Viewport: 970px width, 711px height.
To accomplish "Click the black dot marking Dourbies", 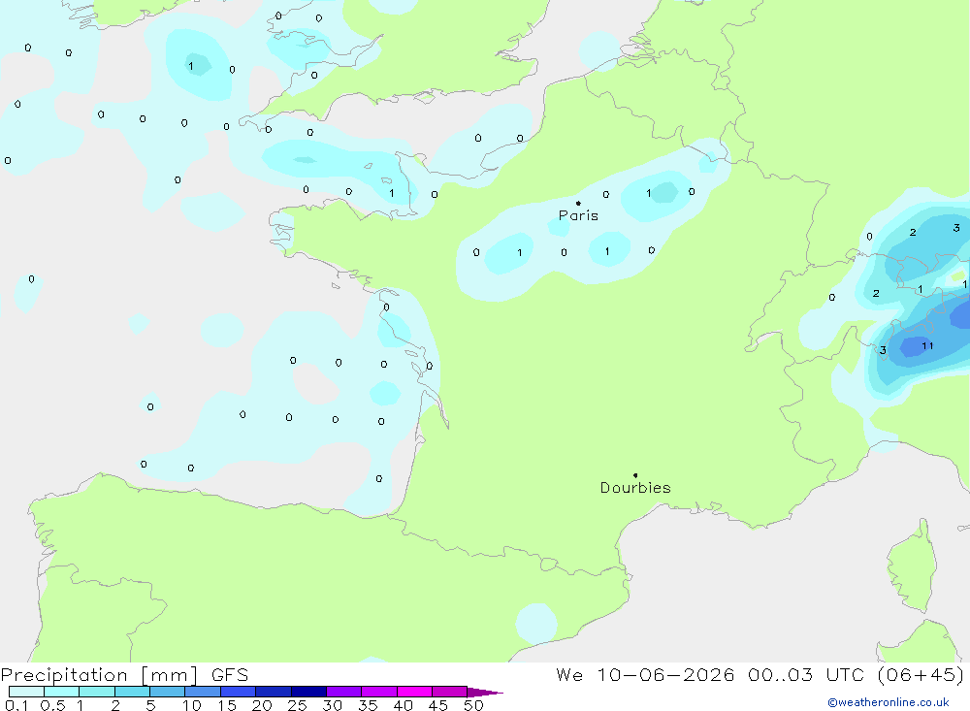I will 635,475.
